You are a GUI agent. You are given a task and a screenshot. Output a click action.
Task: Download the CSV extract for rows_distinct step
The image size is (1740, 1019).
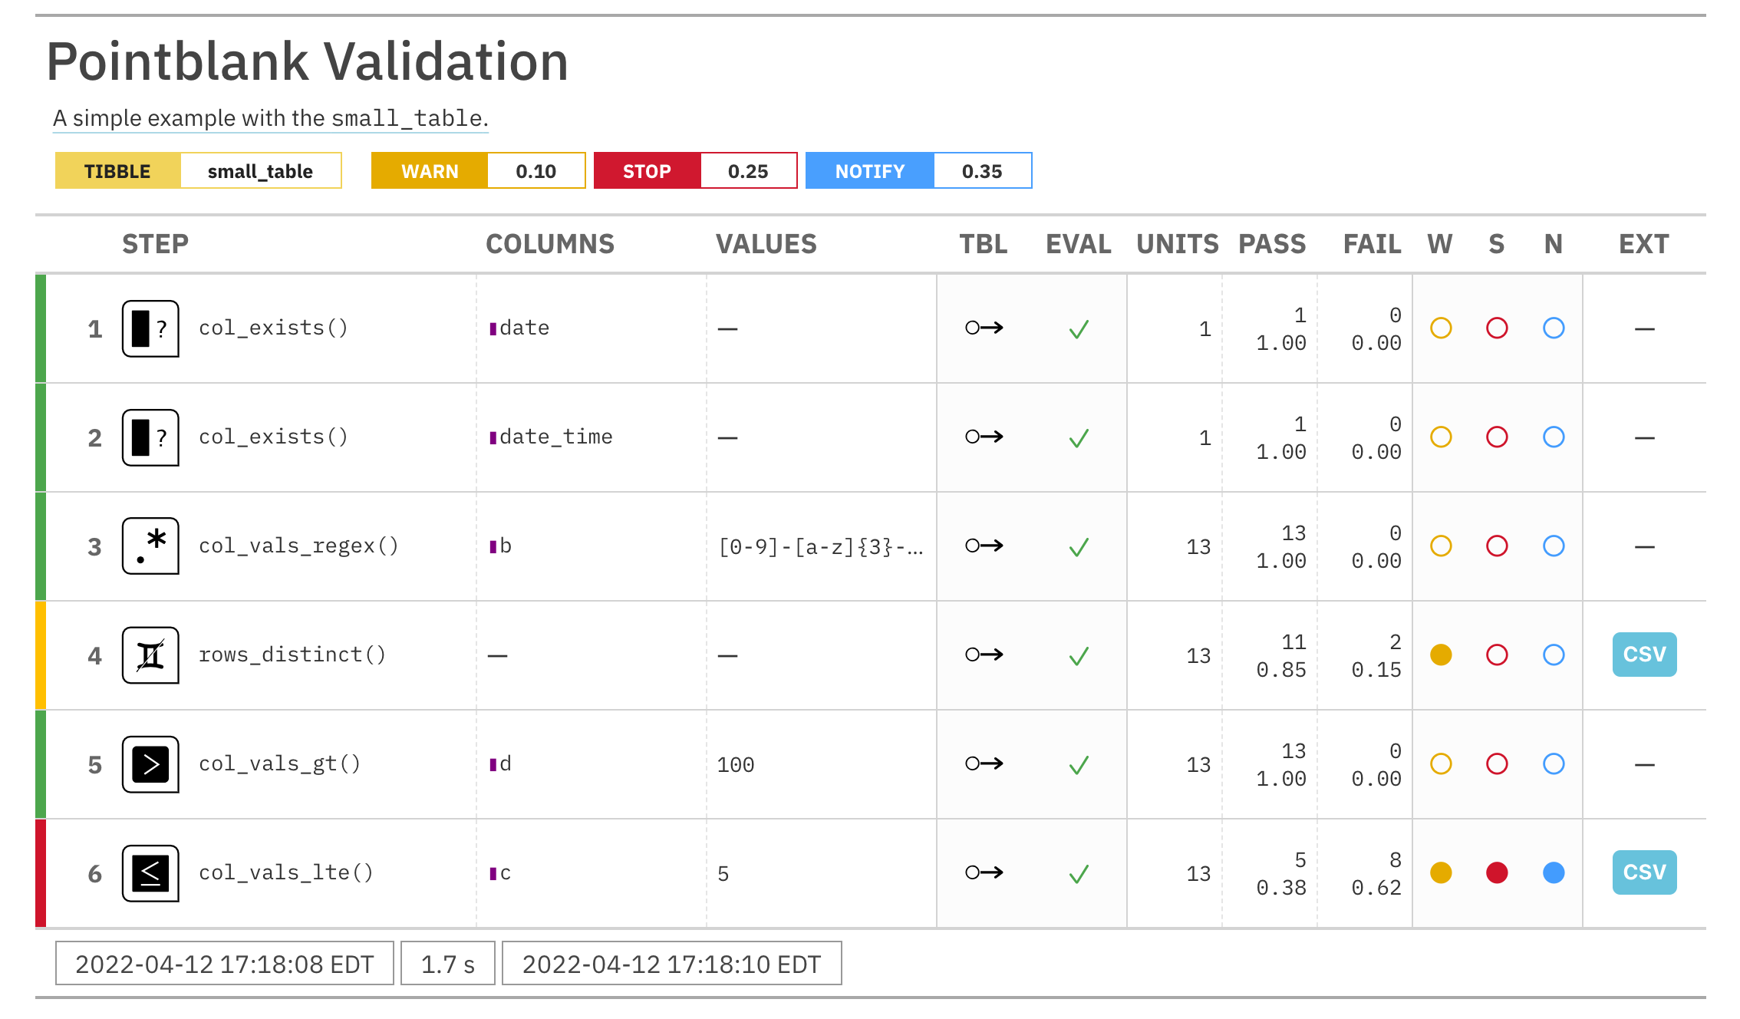coord(1644,655)
